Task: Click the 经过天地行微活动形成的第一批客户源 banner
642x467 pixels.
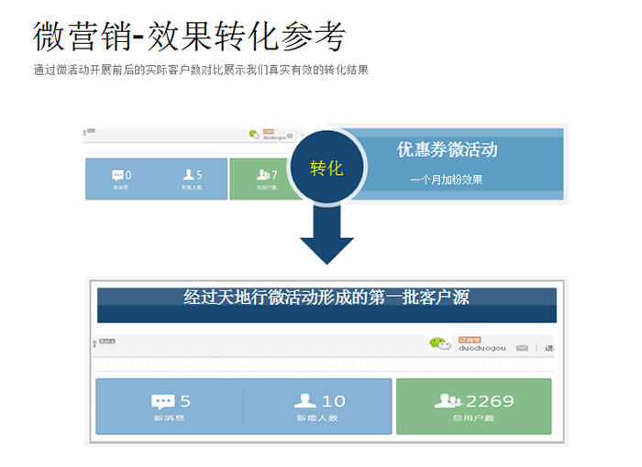Action: (x=327, y=297)
